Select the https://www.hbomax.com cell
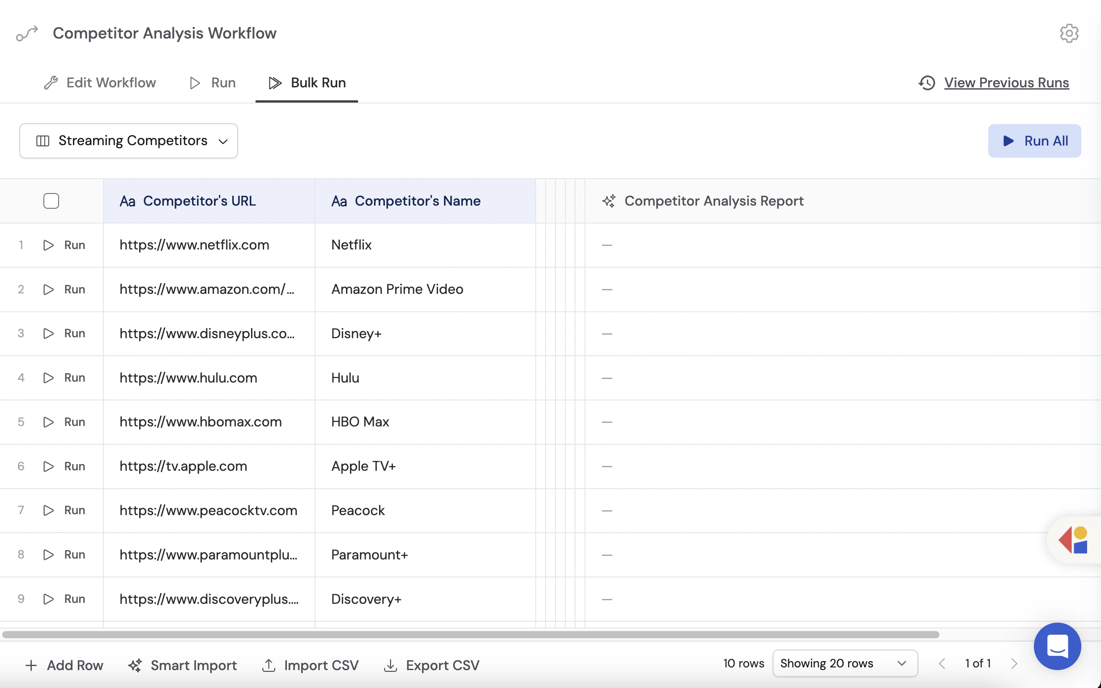This screenshot has width=1101, height=688. pos(209,422)
